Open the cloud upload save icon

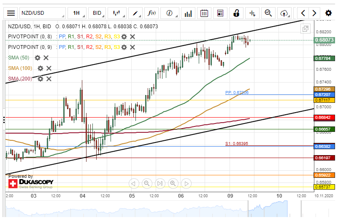(x=284, y=13)
